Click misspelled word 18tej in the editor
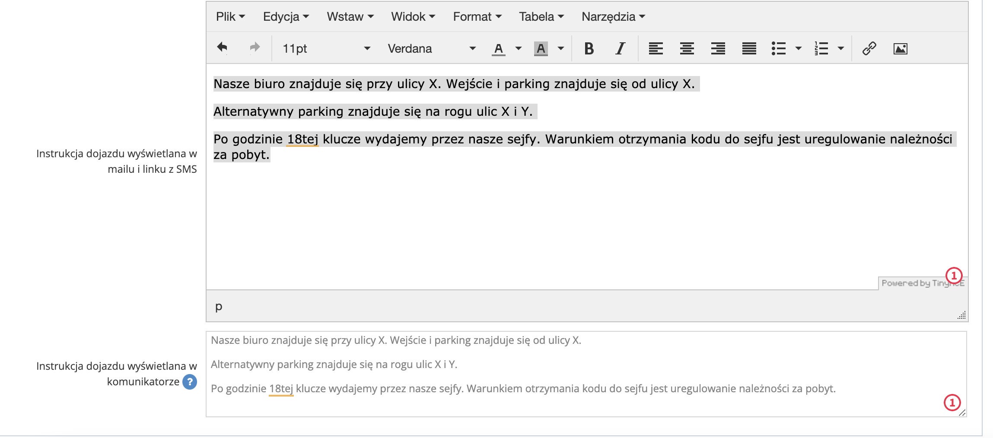This screenshot has width=993, height=438. 302,139
